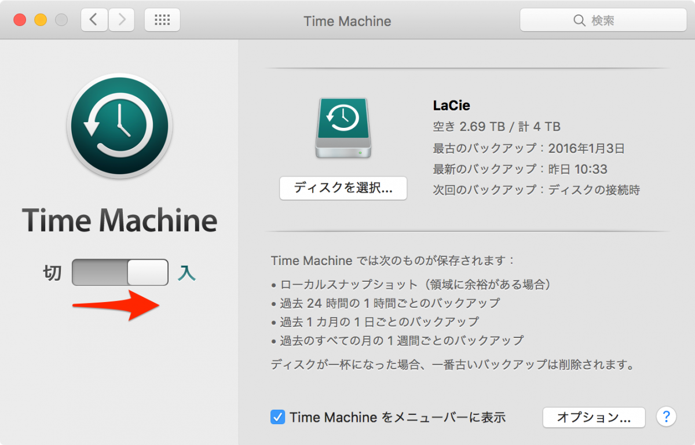The height and width of the screenshot is (445, 695).
Task: Open ディスクを選択... dialog
Action: (x=343, y=187)
